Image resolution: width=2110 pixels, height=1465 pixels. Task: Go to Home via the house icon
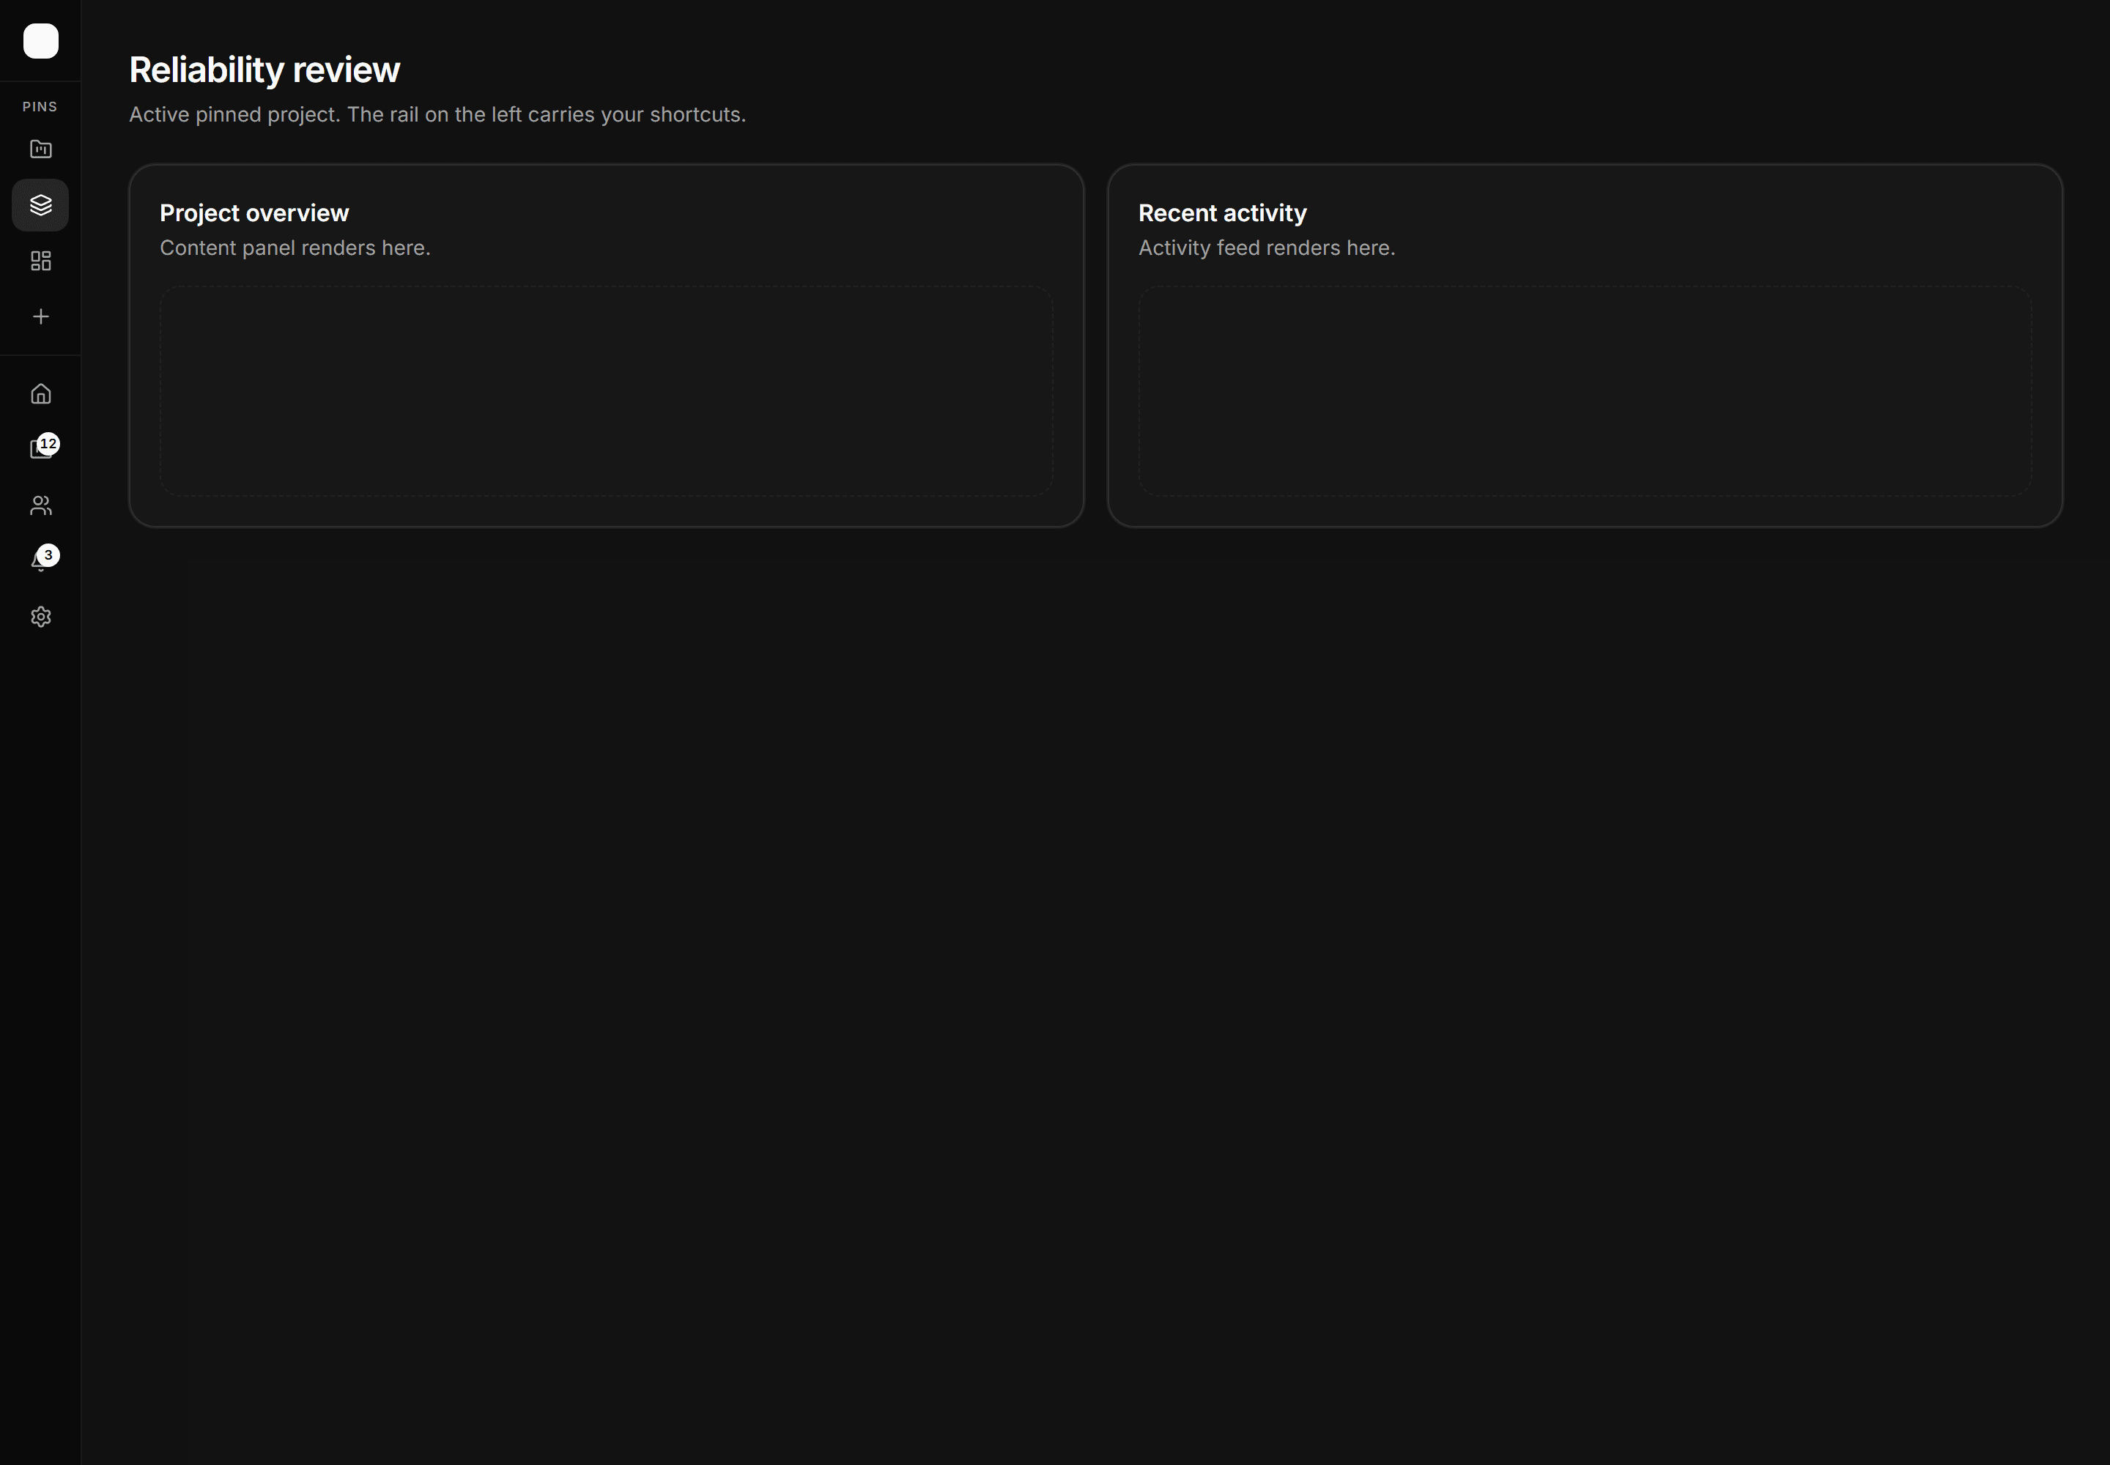coord(40,394)
